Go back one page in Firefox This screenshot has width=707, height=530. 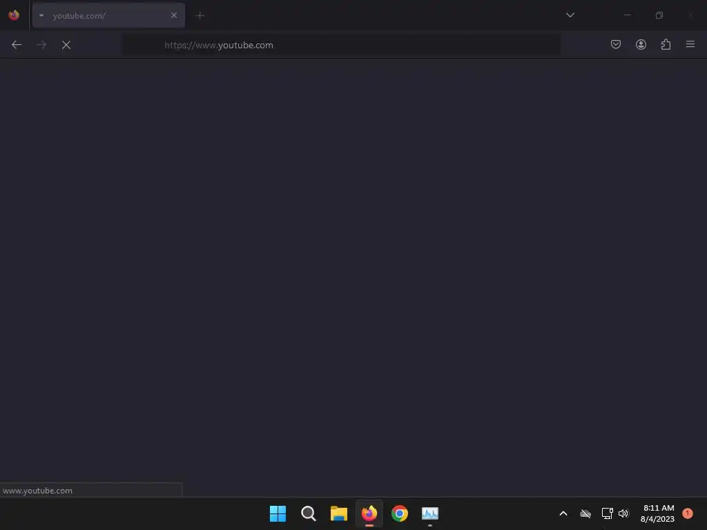[17, 45]
